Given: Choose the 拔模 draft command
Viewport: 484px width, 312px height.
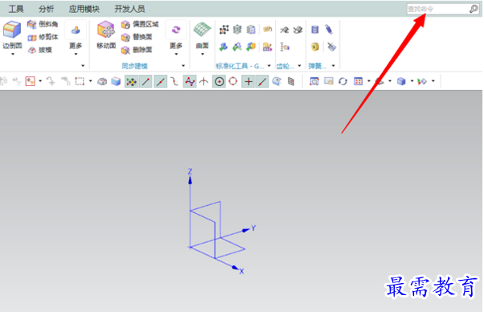Looking at the screenshot, I should [x=40, y=50].
